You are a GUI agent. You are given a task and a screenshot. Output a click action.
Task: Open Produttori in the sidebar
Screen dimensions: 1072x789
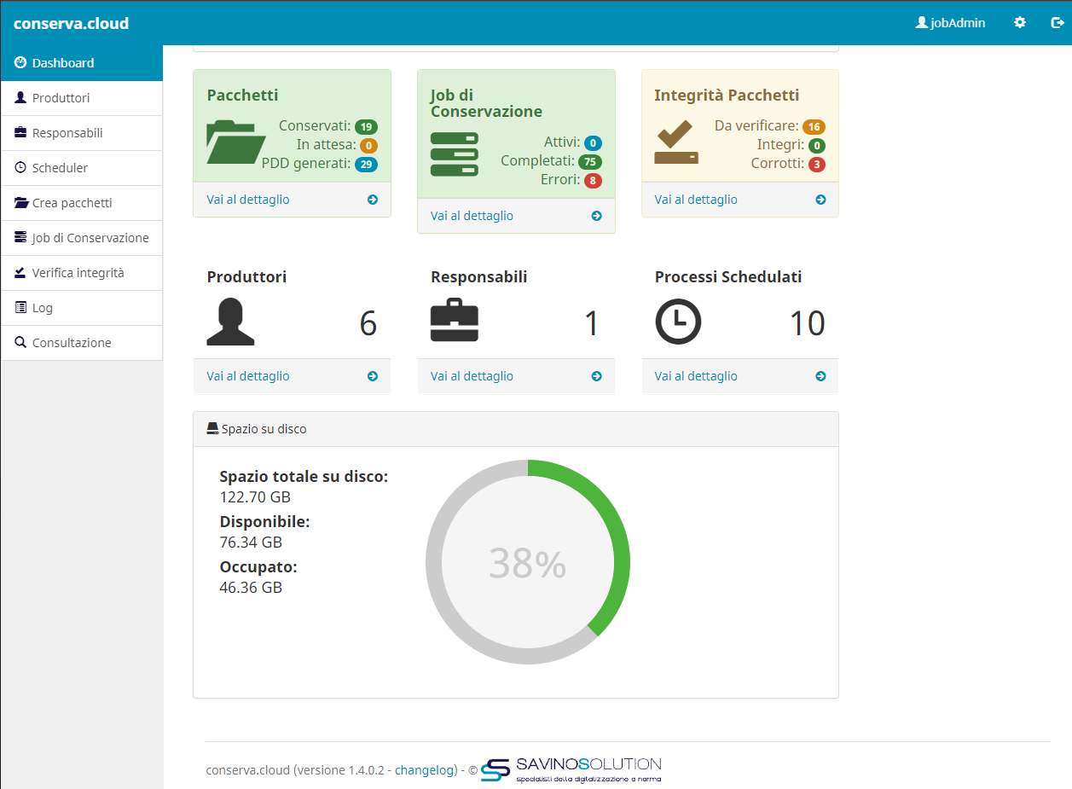[x=61, y=98]
